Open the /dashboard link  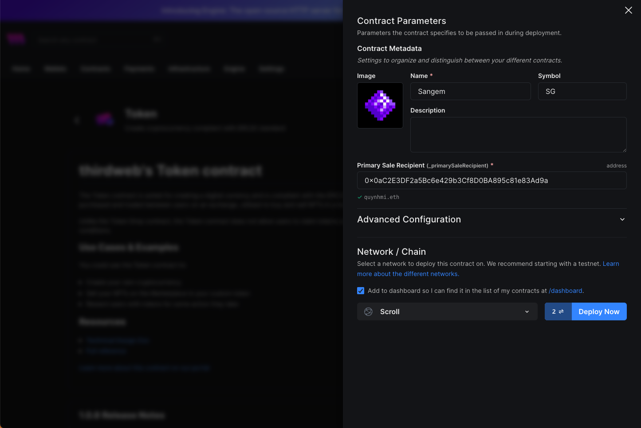(566, 291)
